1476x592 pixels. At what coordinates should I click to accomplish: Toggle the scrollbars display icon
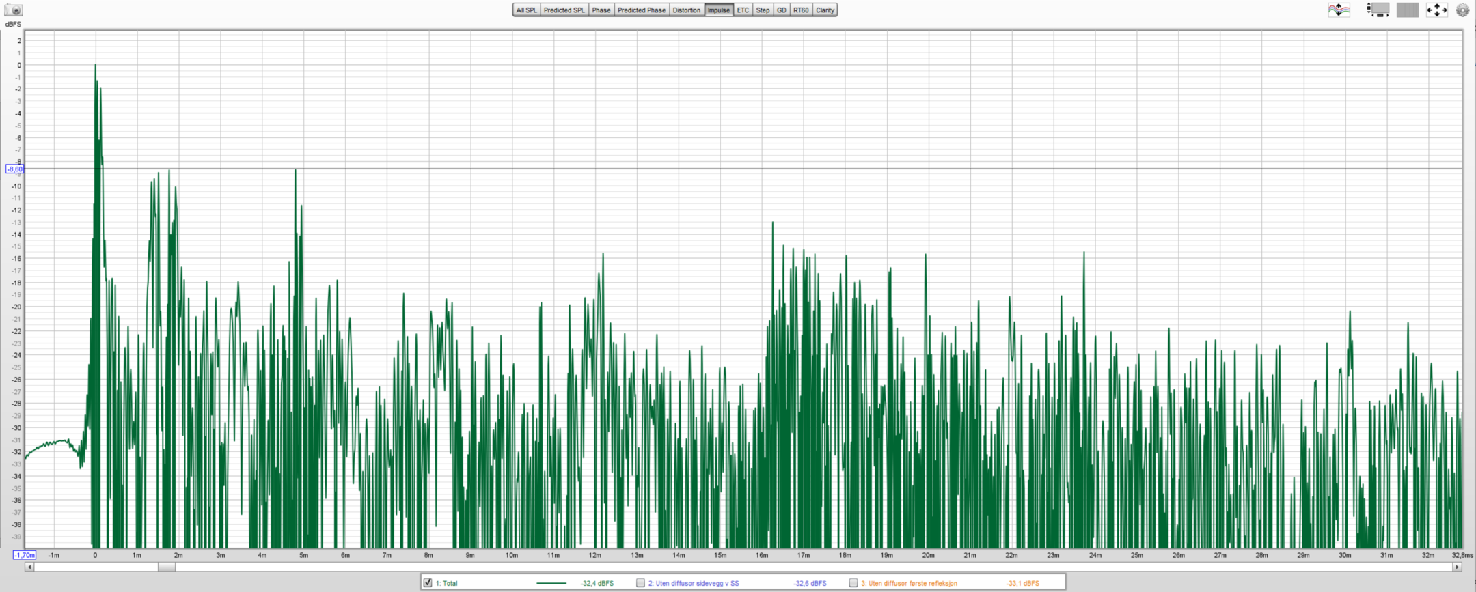pyautogui.click(x=1378, y=10)
